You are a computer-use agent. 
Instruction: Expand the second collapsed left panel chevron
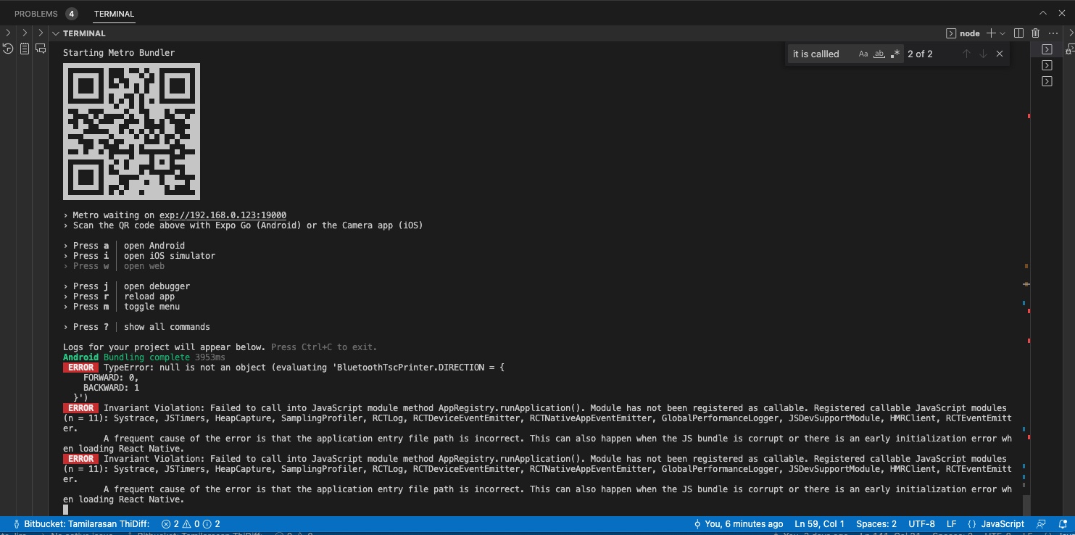point(25,33)
